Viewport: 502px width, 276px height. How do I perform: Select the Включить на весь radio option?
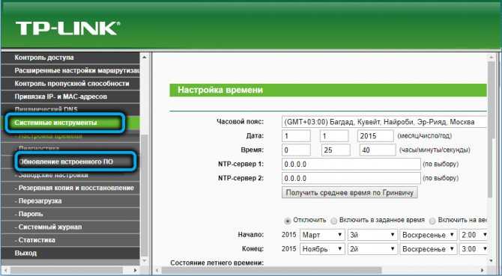click(x=432, y=221)
